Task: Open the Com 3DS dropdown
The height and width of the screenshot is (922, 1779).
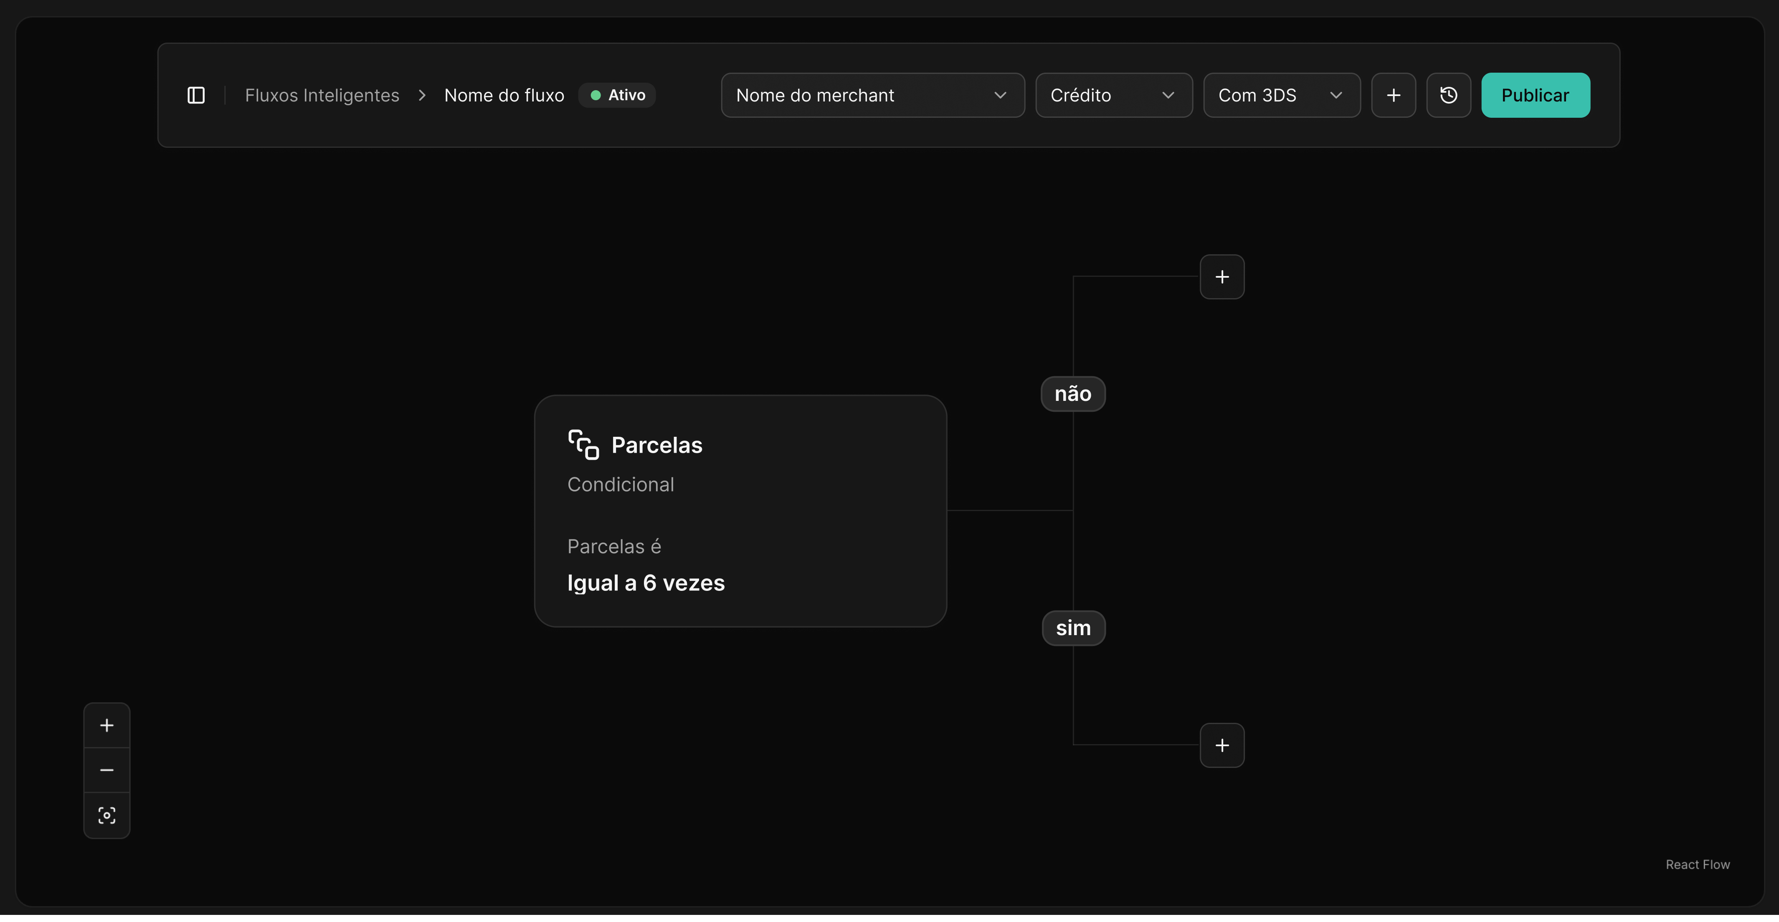Action: pos(1282,95)
